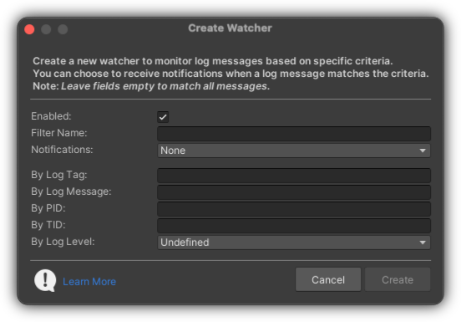Click the "Create Watcher" title text
Viewport: 461px width, 322px height.
click(230, 28)
